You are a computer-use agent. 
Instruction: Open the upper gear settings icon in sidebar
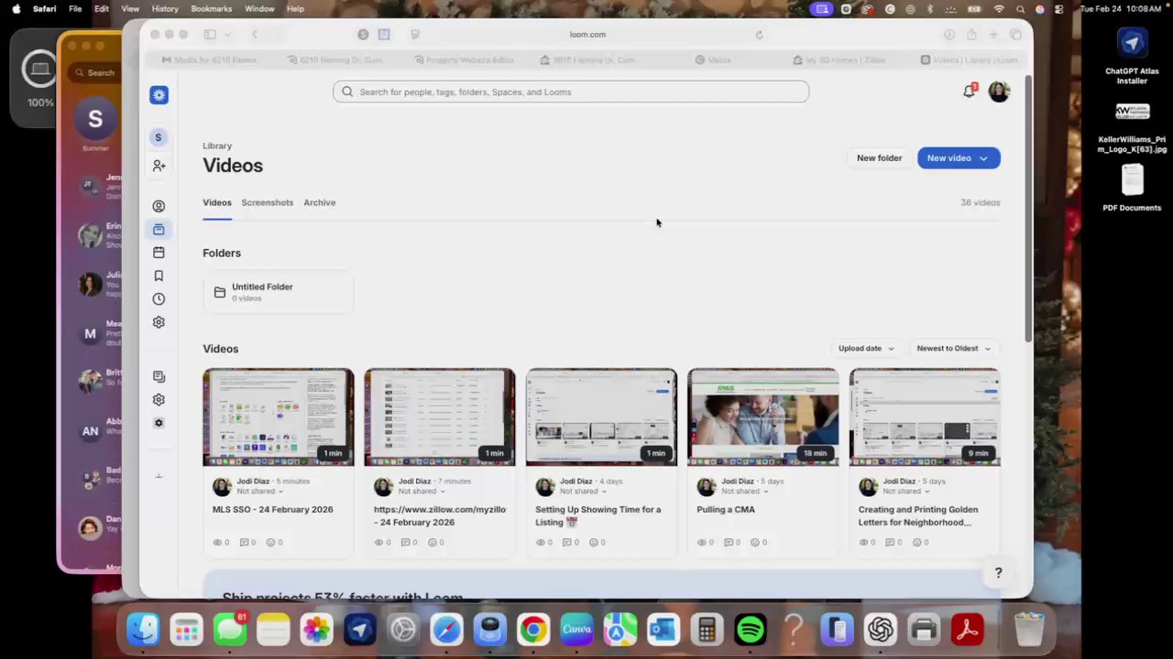pyautogui.click(x=159, y=322)
